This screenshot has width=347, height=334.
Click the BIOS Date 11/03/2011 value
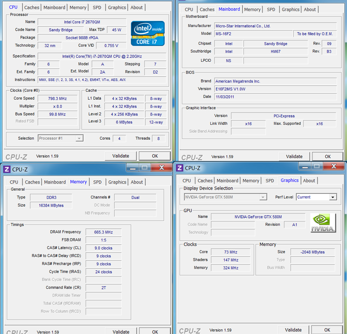coord(275,97)
